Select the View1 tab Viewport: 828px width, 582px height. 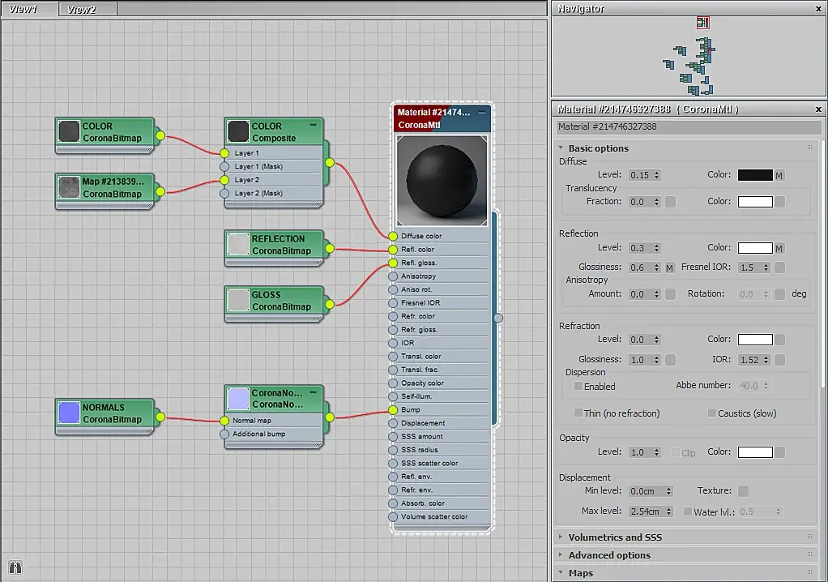click(24, 9)
